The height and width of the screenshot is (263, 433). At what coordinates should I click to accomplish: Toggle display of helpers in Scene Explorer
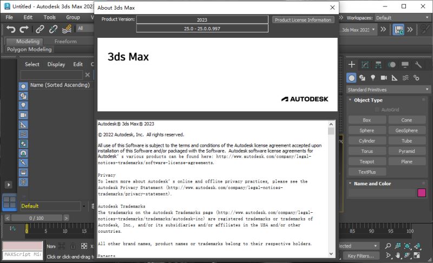point(23,125)
